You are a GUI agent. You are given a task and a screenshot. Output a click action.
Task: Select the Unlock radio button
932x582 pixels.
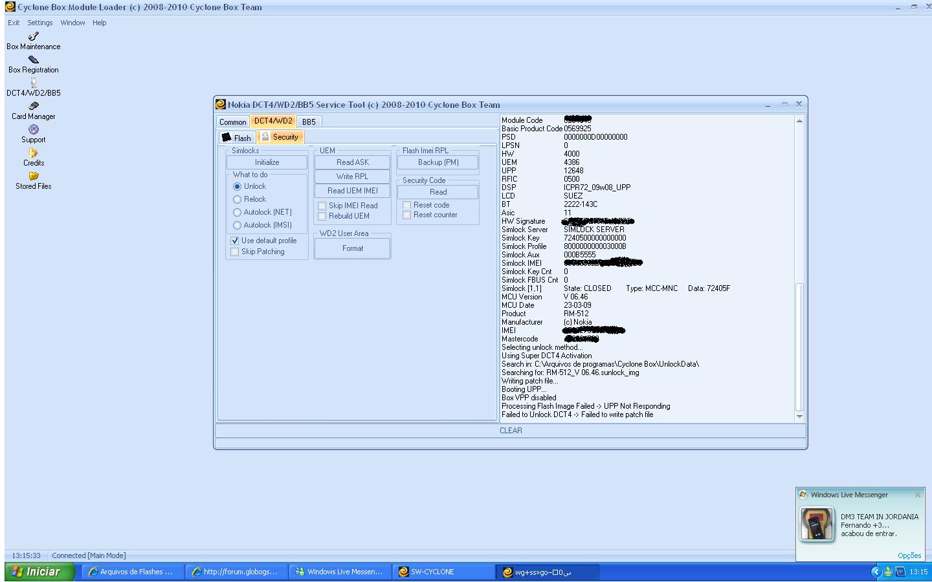pos(237,186)
